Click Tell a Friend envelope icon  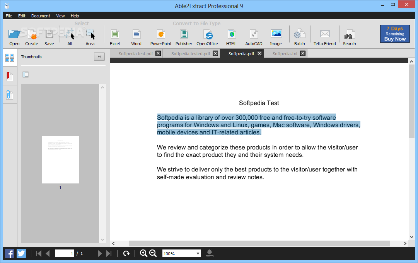[325, 34]
